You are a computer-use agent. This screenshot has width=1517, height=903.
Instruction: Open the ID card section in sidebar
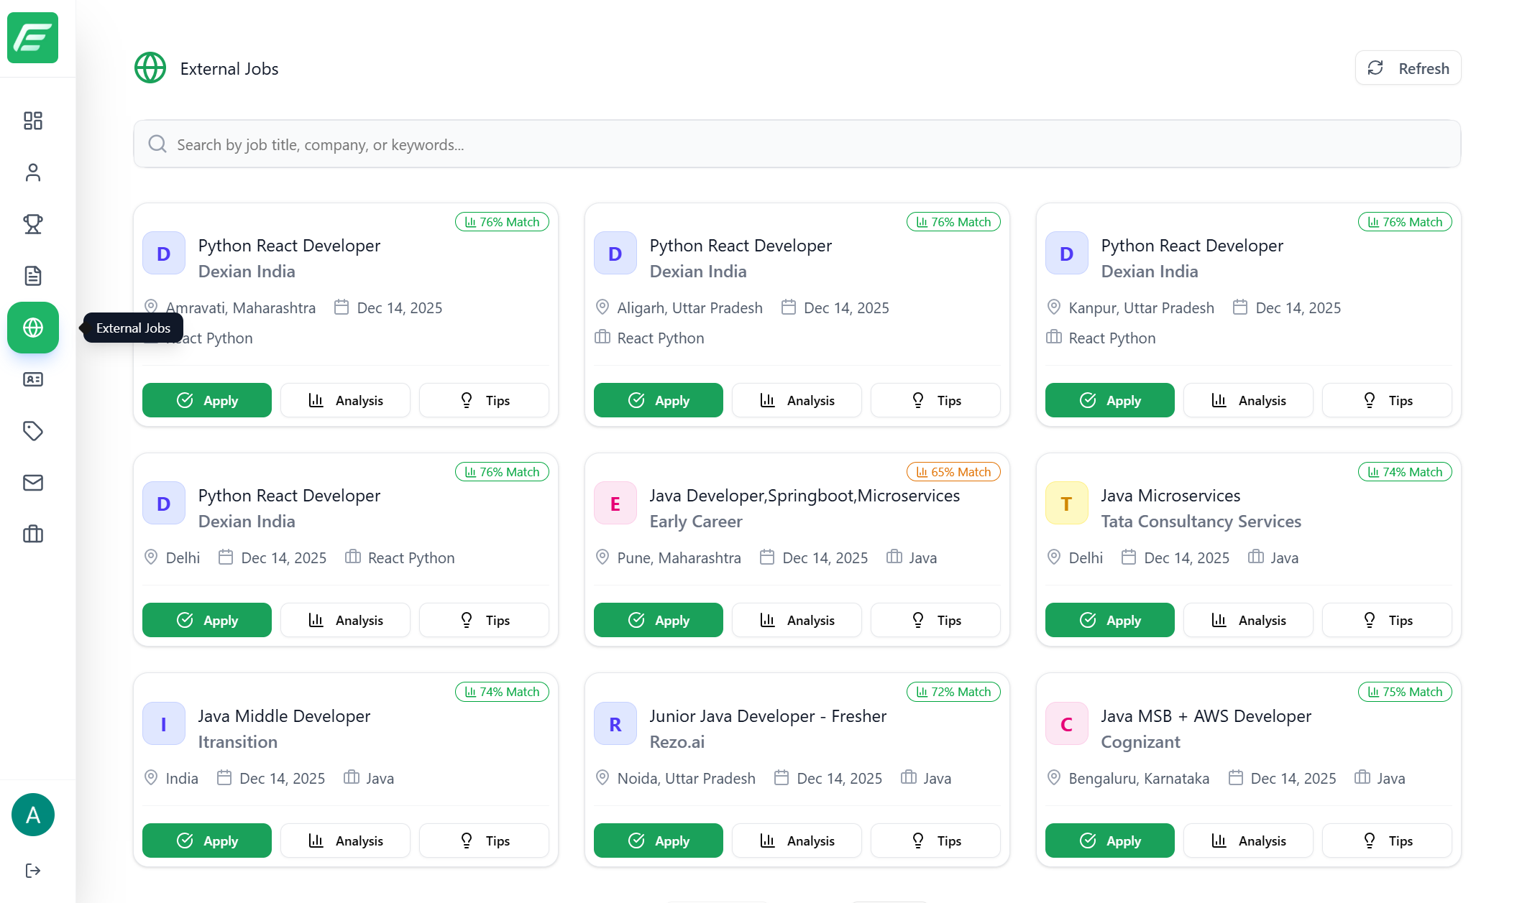pos(32,379)
